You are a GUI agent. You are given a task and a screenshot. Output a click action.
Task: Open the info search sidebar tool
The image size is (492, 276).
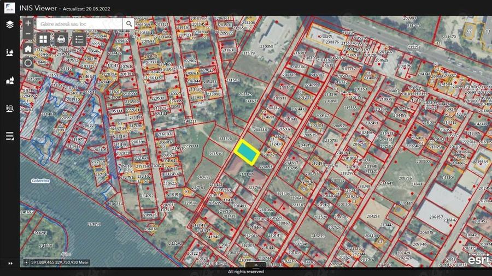10,108
